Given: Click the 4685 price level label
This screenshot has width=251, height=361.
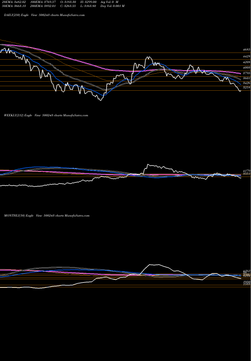Looking at the screenshot, I should (246, 50).
